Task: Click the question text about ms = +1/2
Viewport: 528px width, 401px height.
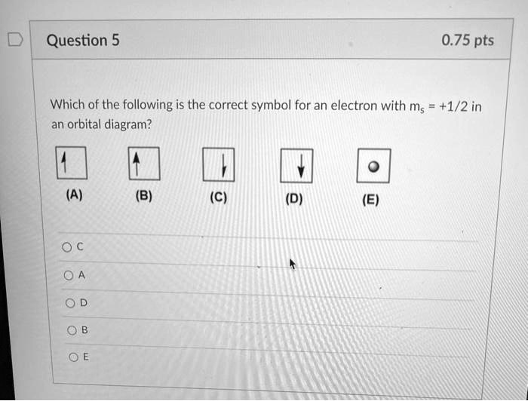Action: tap(266, 115)
